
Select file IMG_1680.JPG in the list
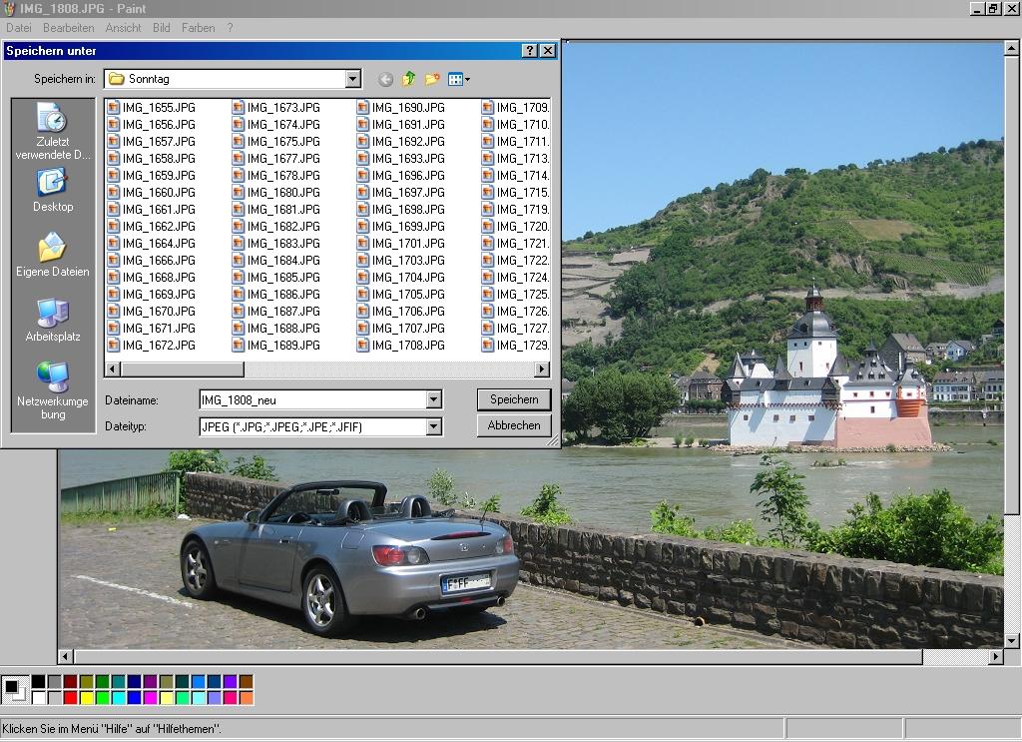[282, 193]
